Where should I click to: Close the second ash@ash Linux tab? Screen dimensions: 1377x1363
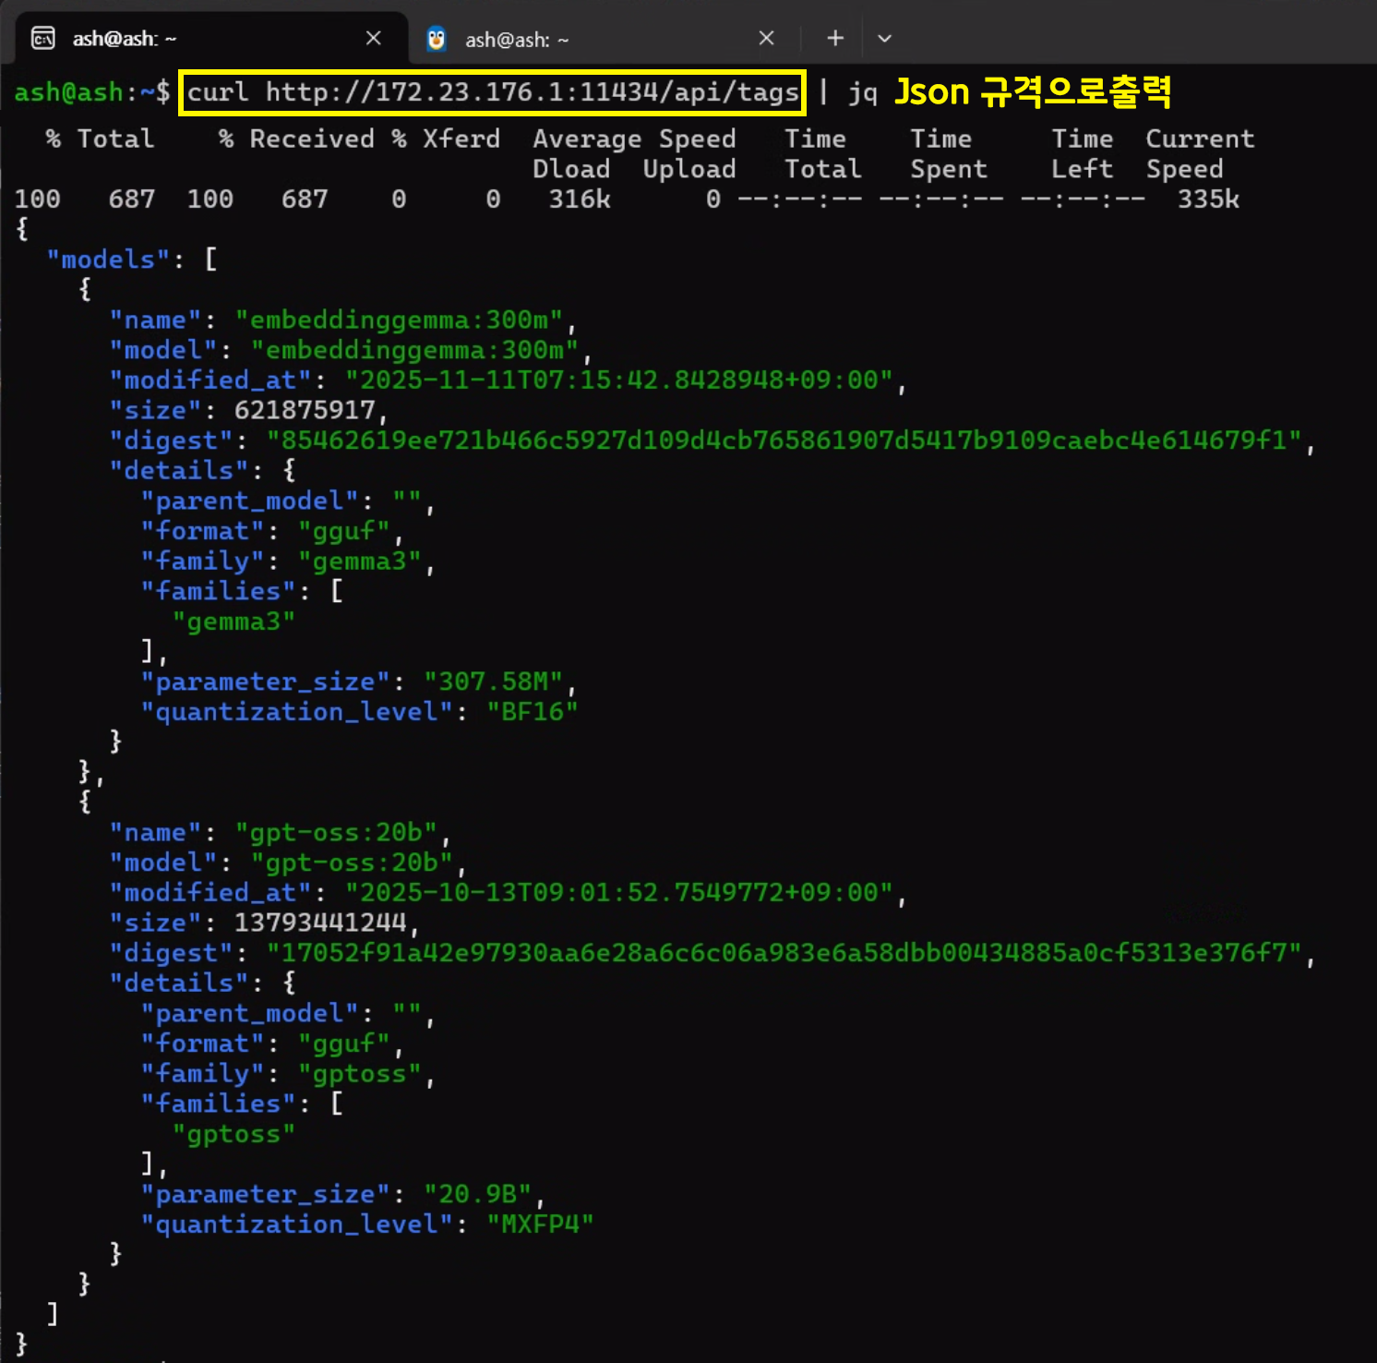click(766, 38)
